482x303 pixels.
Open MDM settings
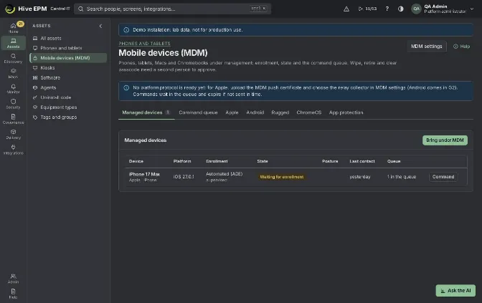tap(426, 47)
